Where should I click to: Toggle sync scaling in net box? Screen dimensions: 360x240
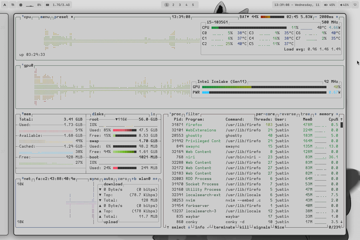point(94,179)
